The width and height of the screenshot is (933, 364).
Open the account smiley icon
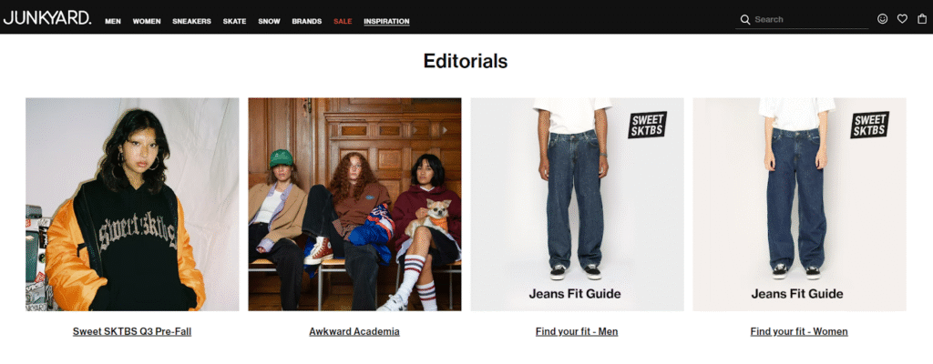click(x=882, y=19)
